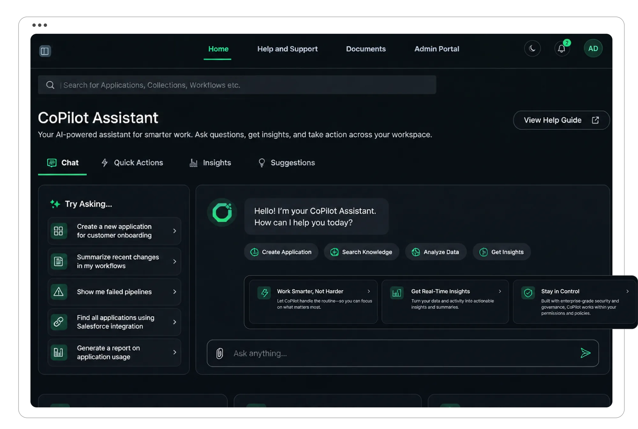The width and height of the screenshot is (638, 429).
Task: Expand Find all applications using Salesforce chevron
Action: click(x=174, y=322)
